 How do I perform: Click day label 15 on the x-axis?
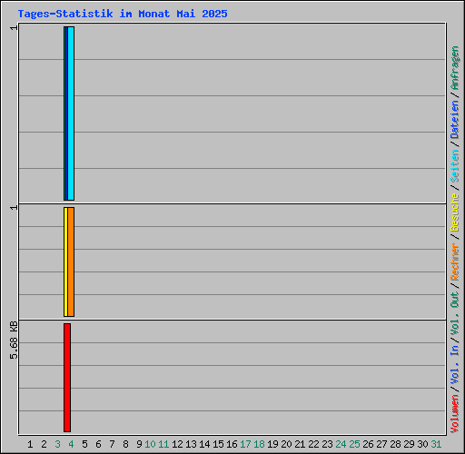coord(218,444)
